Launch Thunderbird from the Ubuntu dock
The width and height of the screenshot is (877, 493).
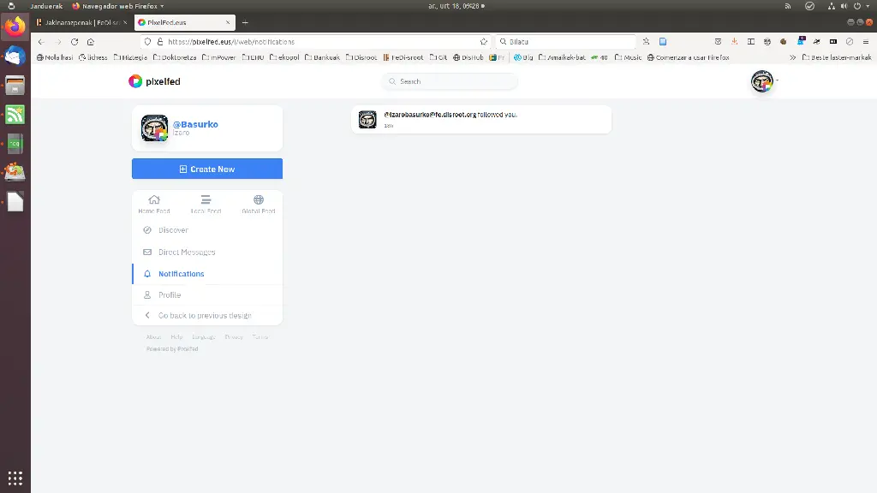coord(15,56)
